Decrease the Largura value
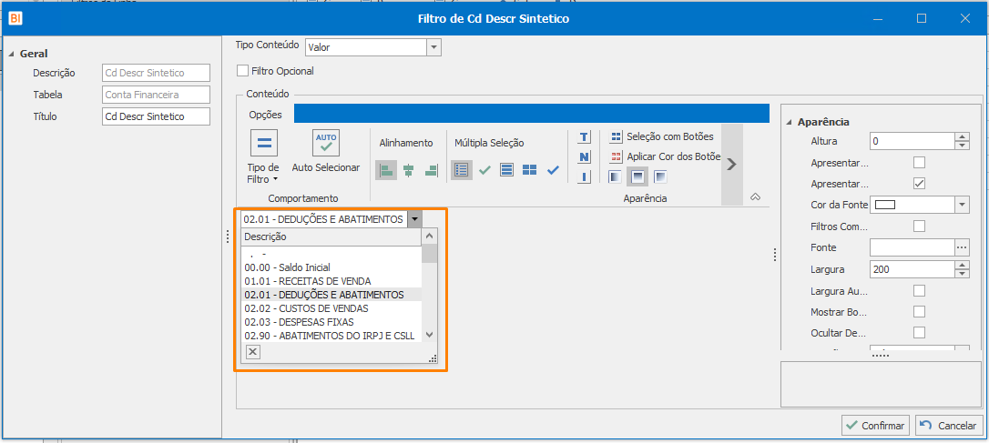The height and width of the screenshot is (443, 989). pos(962,274)
